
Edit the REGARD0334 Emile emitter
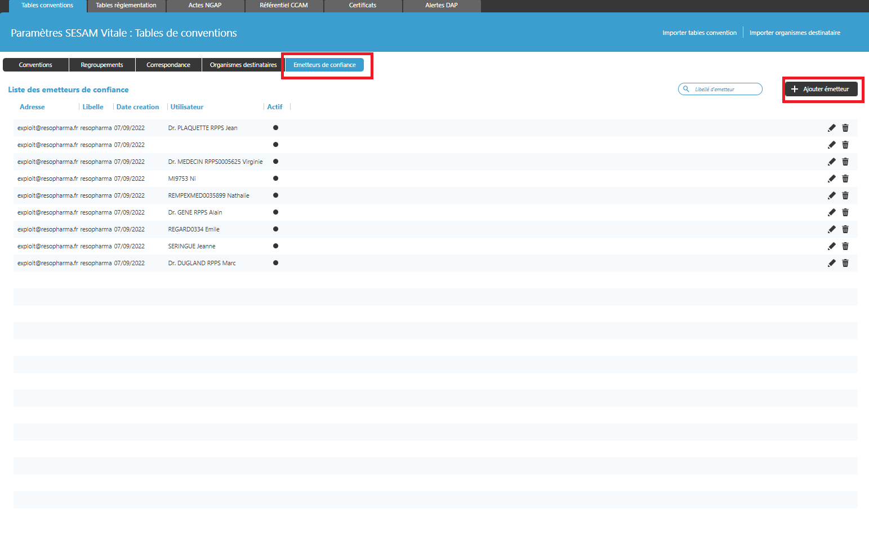point(831,229)
